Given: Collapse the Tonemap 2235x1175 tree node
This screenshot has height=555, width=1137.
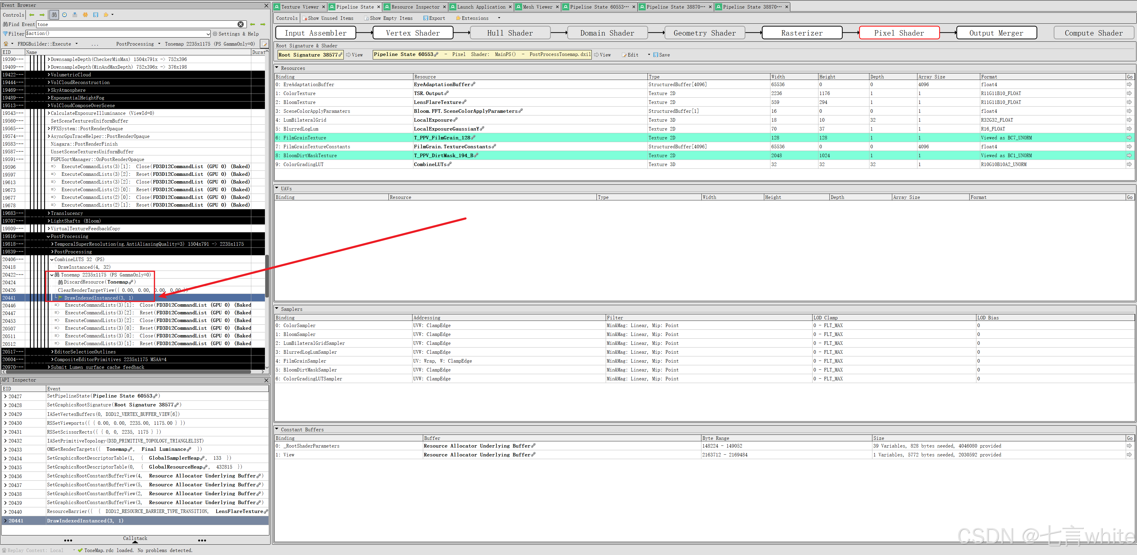Looking at the screenshot, I should (x=52, y=275).
